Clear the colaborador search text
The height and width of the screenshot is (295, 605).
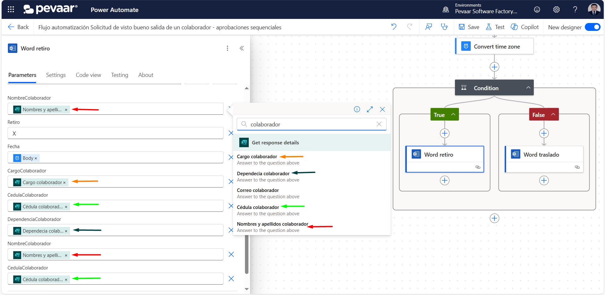pos(379,124)
